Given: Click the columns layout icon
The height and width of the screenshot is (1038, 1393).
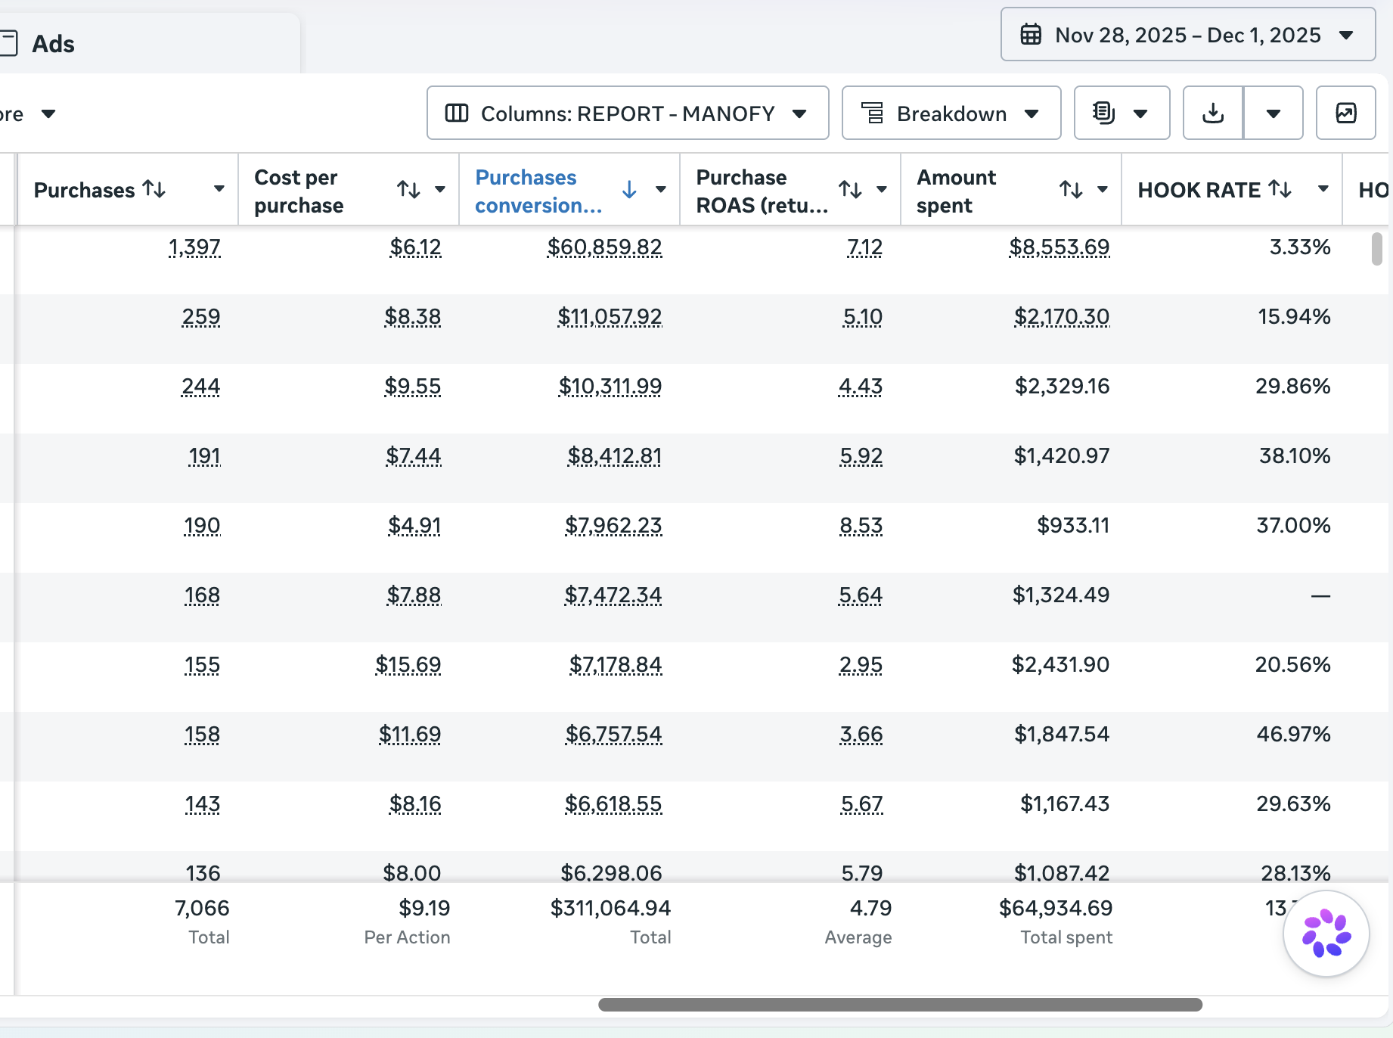Looking at the screenshot, I should point(457,113).
